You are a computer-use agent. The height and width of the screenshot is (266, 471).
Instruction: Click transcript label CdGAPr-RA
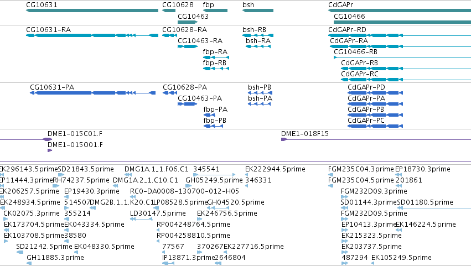pyautogui.click(x=349, y=41)
